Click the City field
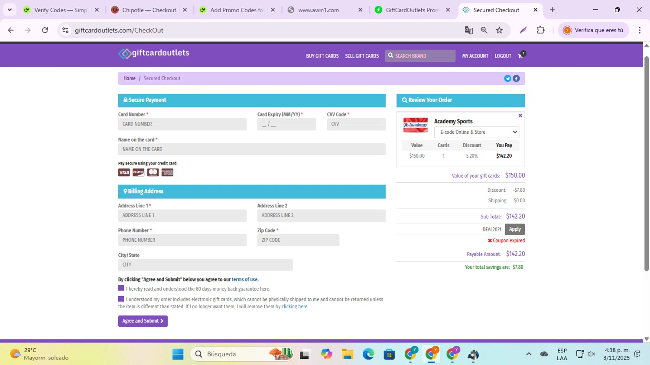Viewport: 650px width, 365px height. 205,265
